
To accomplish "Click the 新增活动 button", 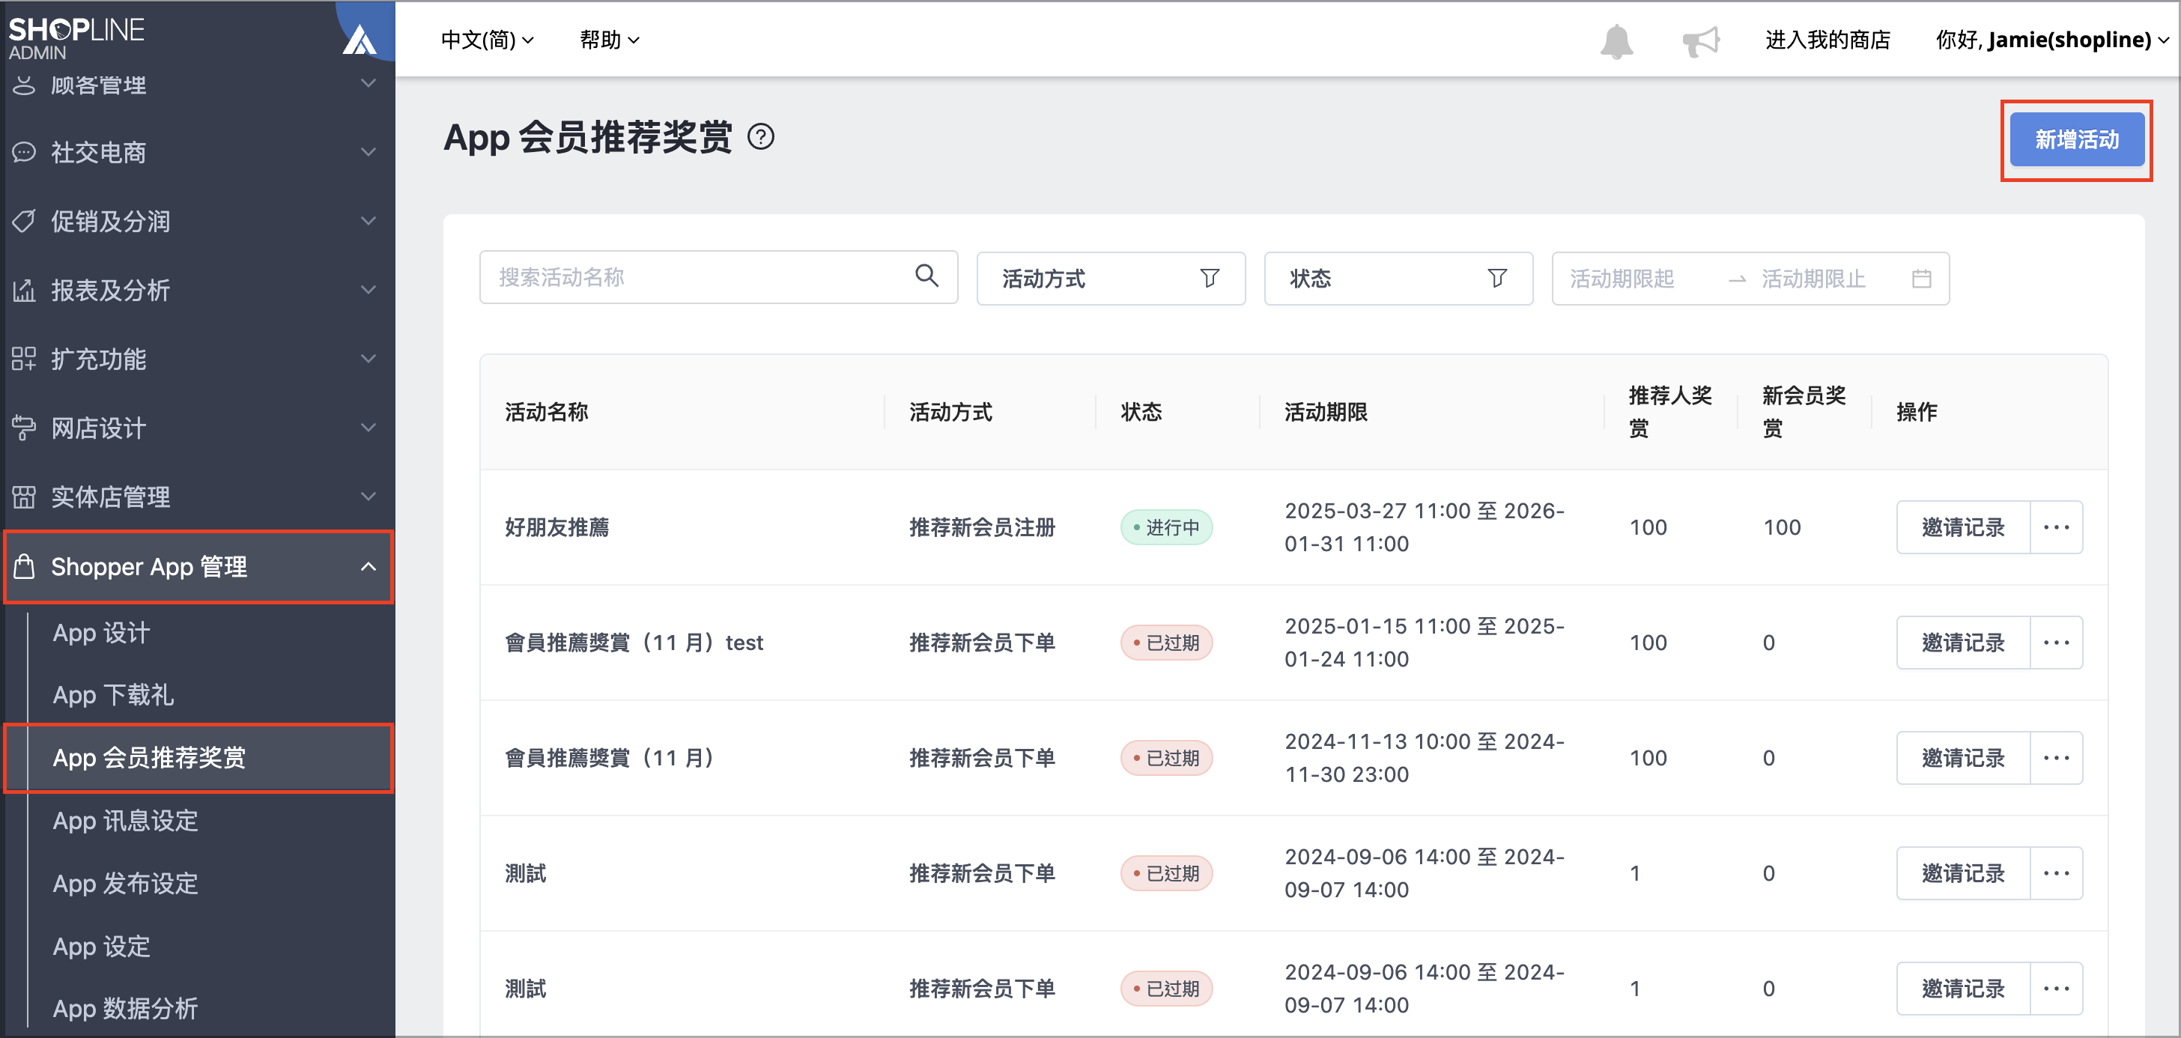I will coord(2076,140).
